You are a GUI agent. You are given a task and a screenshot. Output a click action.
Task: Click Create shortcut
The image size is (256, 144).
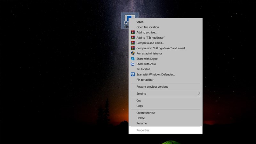click(146, 113)
